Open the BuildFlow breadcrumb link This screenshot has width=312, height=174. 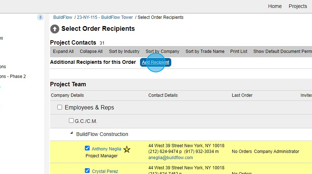63,17
